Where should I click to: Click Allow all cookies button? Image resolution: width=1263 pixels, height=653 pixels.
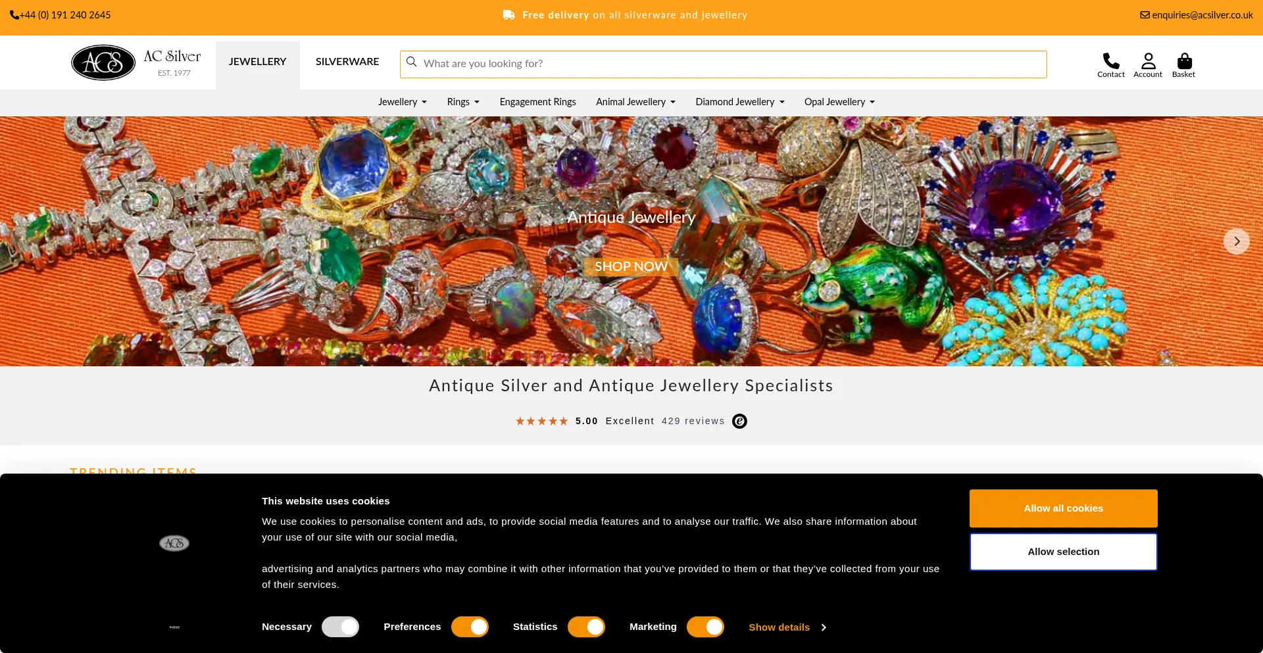coord(1063,508)
